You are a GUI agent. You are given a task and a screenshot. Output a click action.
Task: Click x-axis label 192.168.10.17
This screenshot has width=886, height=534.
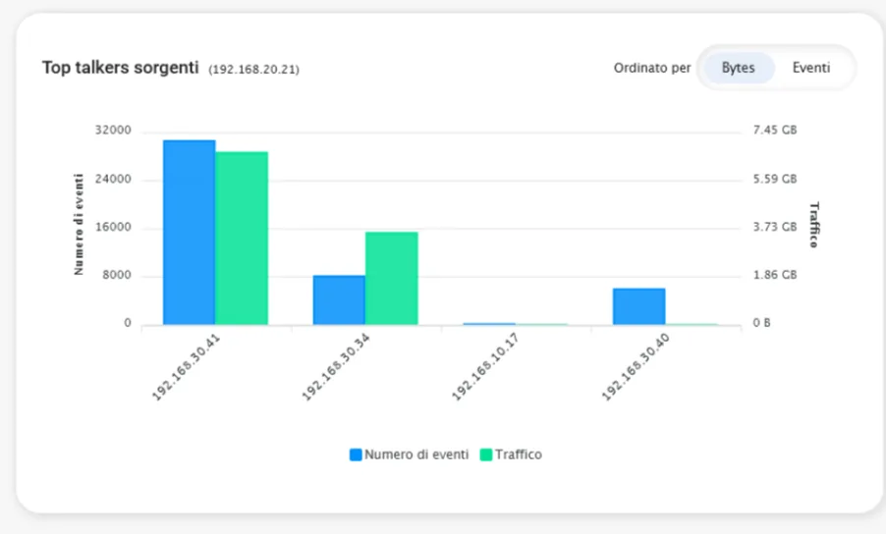(x=485, y=367)
